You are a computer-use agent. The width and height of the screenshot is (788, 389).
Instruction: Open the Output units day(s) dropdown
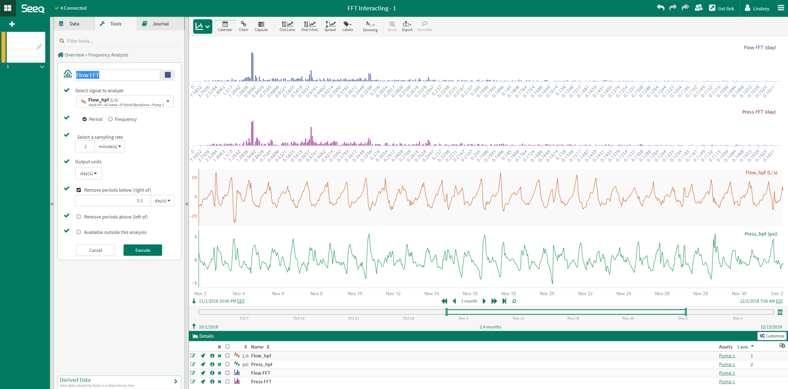point(88,173)
